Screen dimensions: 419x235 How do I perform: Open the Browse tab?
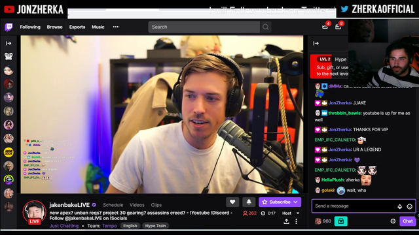pyautogui.click(x=54, y=27)
